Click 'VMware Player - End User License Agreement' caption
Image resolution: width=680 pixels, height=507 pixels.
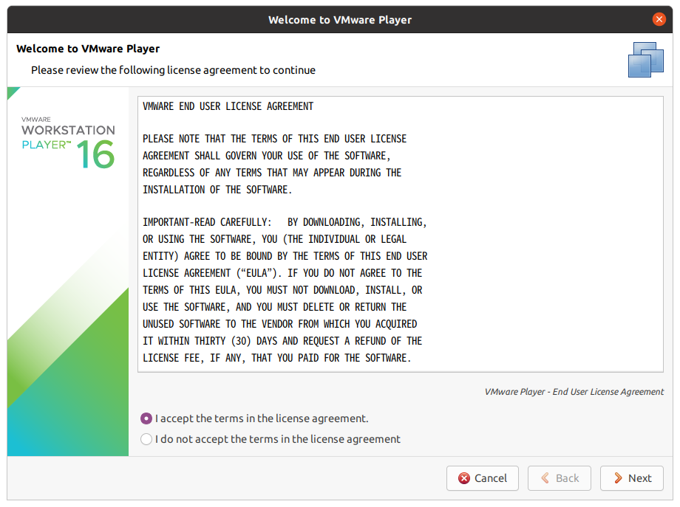(x=574, y=391)
